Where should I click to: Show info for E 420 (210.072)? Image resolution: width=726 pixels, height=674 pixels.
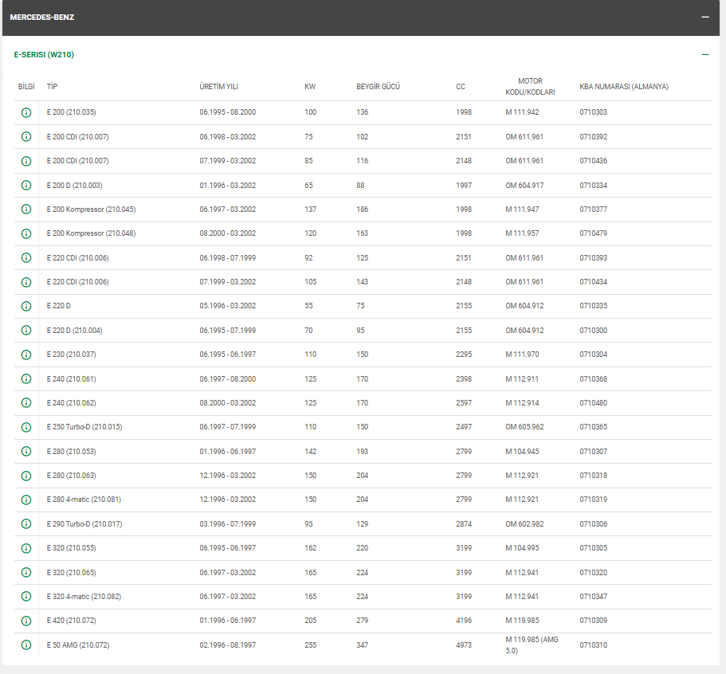26,621
